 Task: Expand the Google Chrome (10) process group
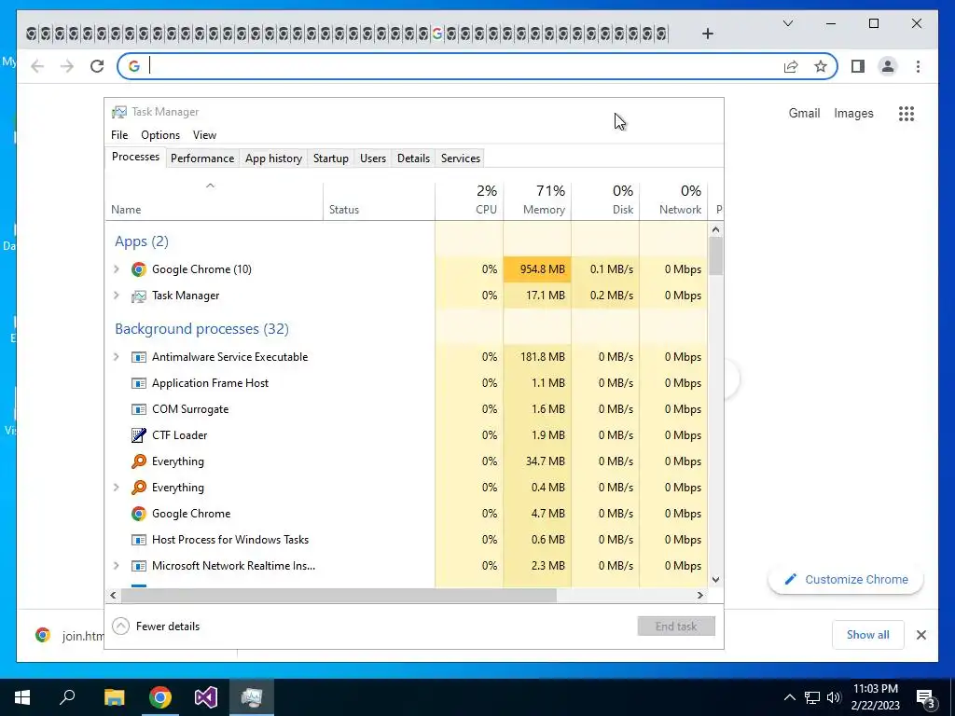117,269
